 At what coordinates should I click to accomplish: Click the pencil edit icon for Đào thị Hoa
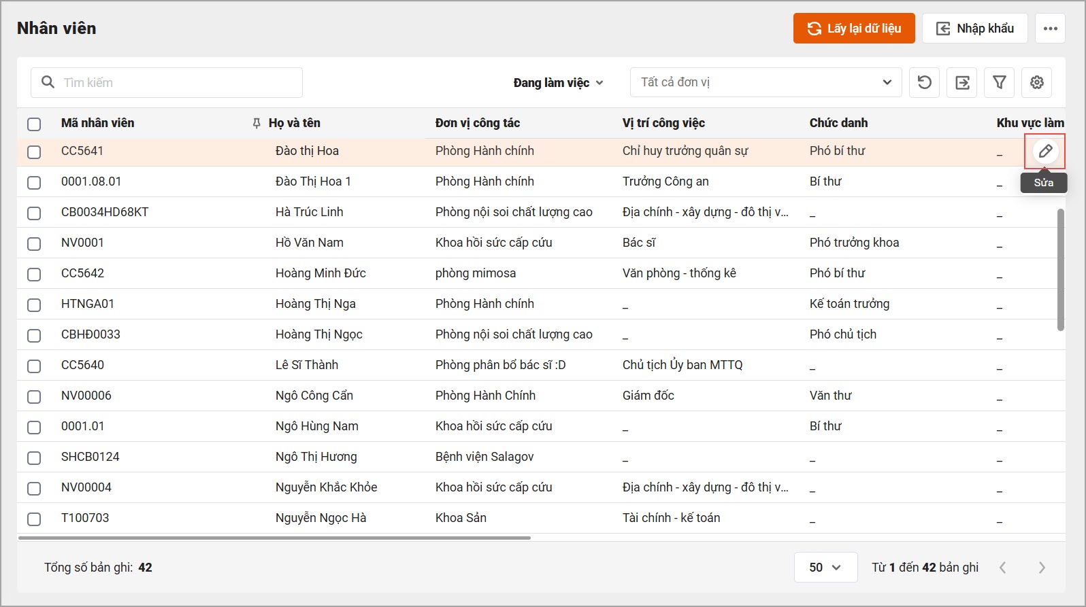(1045, 151)
